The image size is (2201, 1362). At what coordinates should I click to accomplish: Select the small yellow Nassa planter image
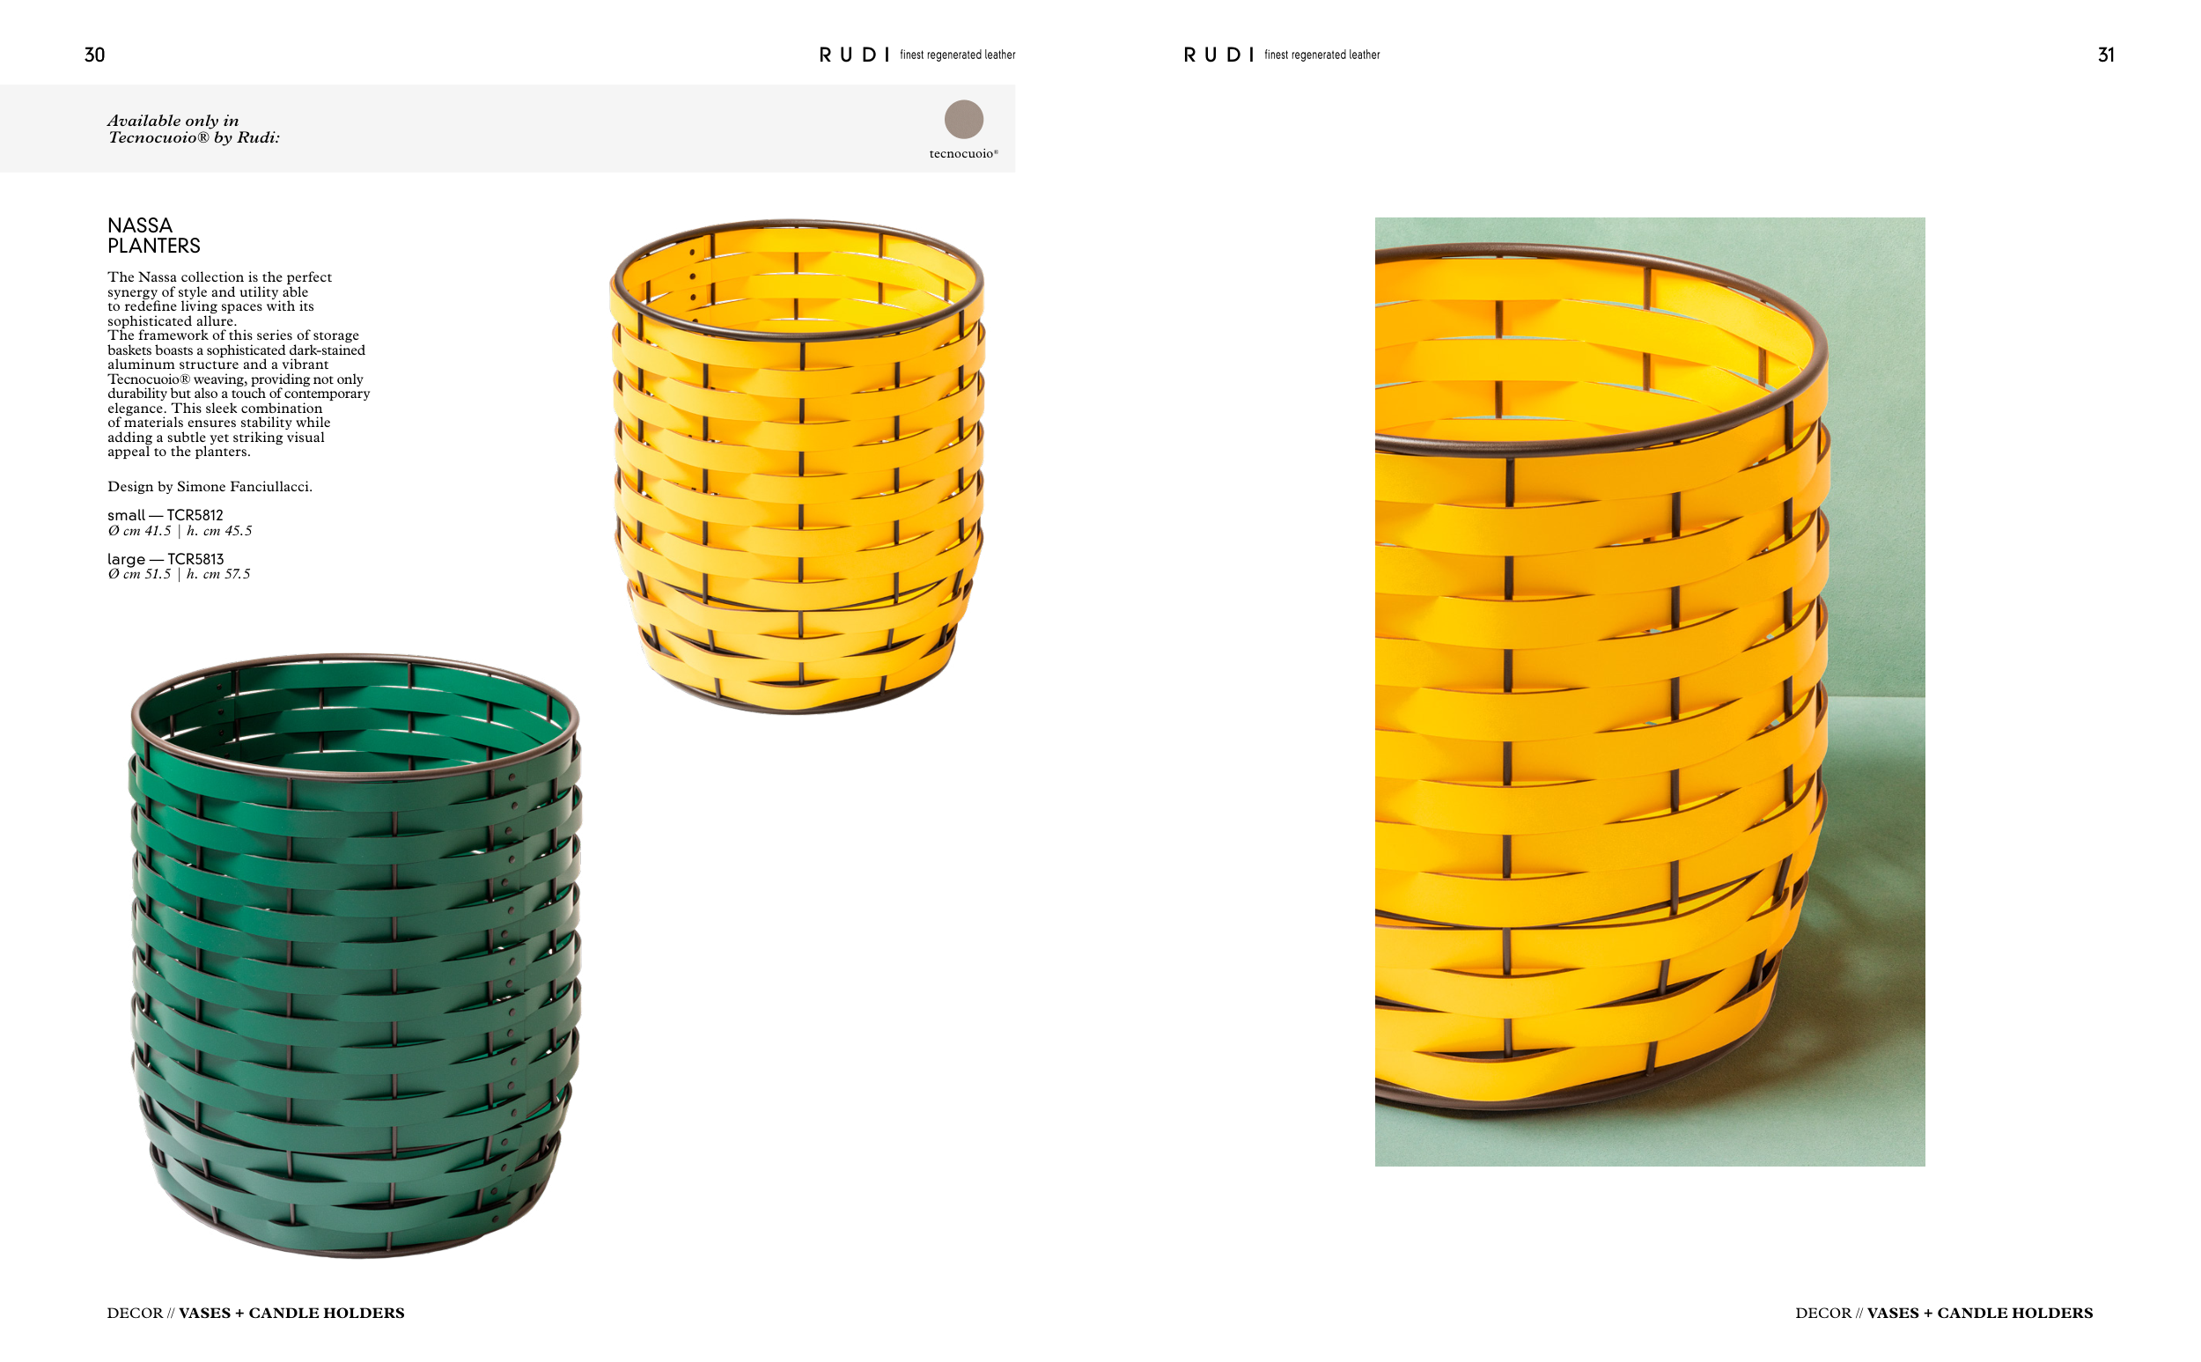click(798, 467)
